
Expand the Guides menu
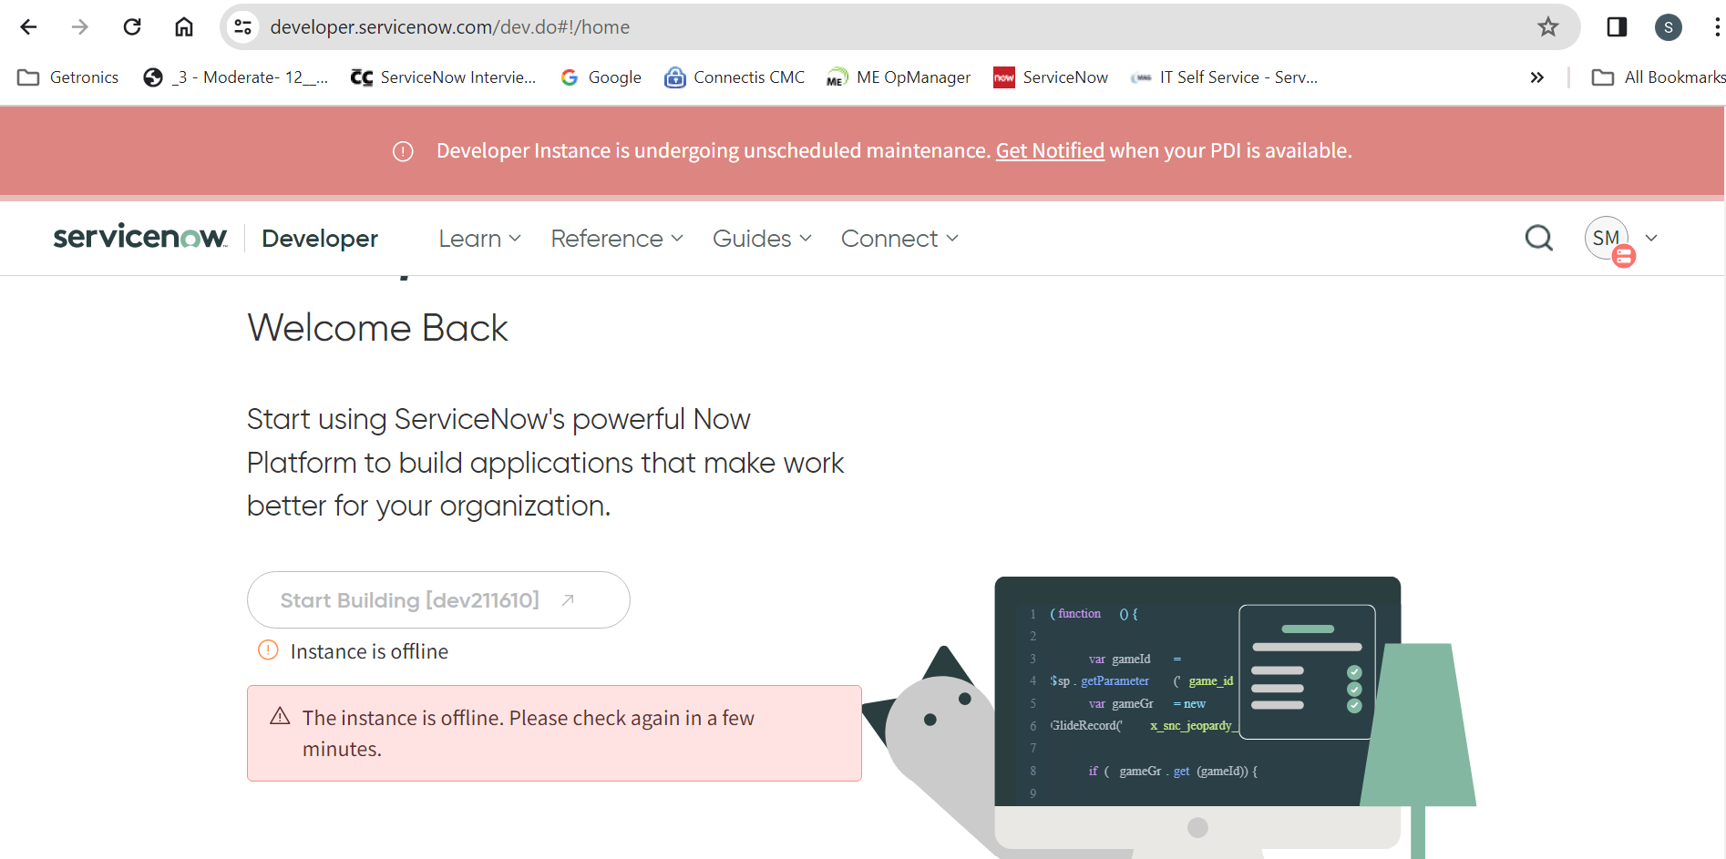(x=762, y=239)
